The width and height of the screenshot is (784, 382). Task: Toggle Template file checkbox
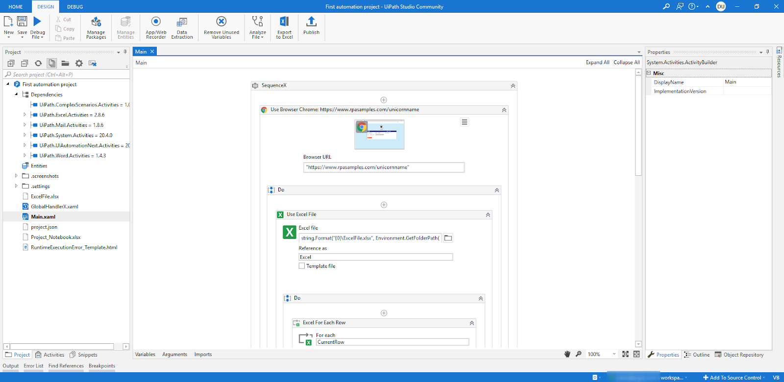(x=302, y=266)
